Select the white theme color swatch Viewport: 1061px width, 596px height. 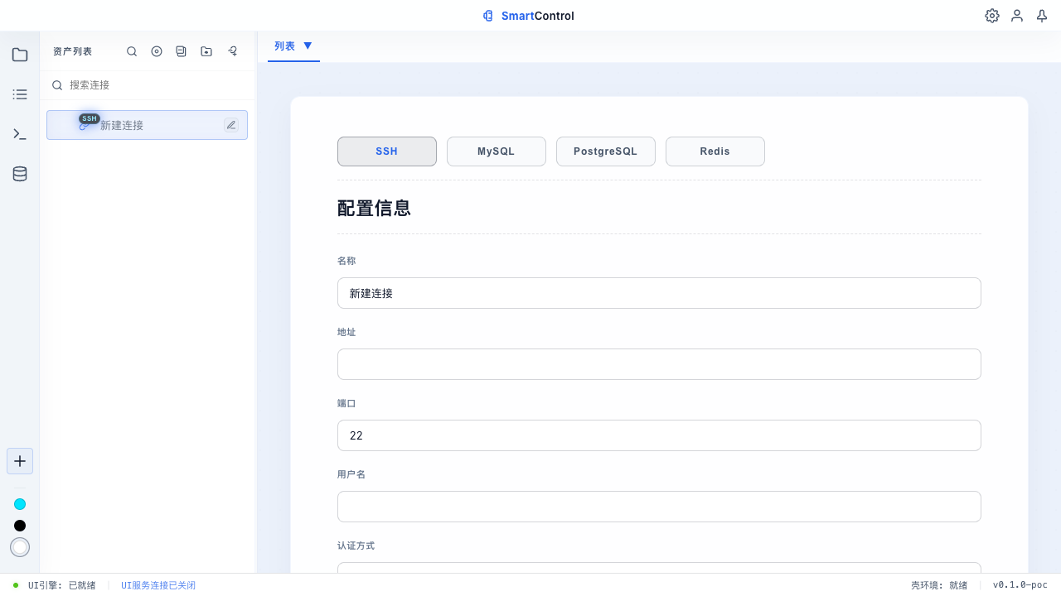click(20, 547)
